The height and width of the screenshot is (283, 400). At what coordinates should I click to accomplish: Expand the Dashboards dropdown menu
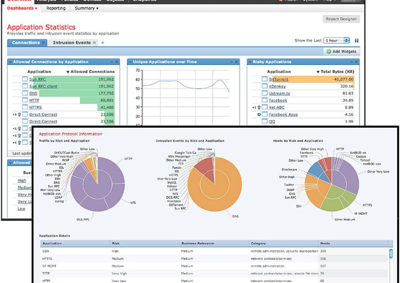[22, 8]
